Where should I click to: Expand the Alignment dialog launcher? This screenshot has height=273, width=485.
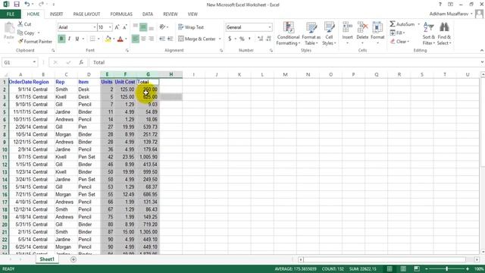tap(221, 51)
